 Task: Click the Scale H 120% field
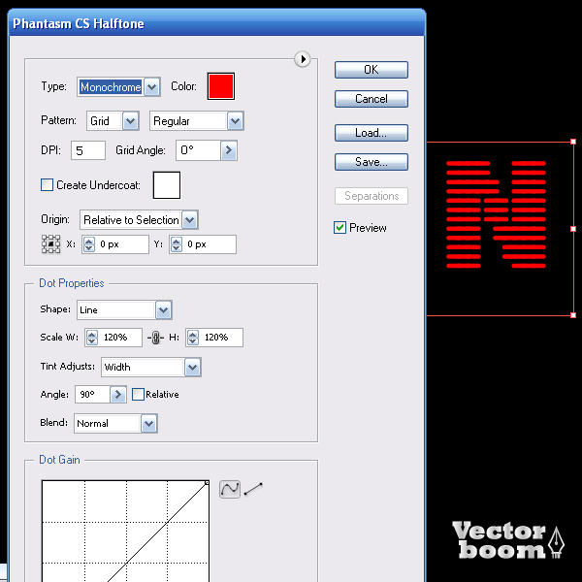point(220,338)
